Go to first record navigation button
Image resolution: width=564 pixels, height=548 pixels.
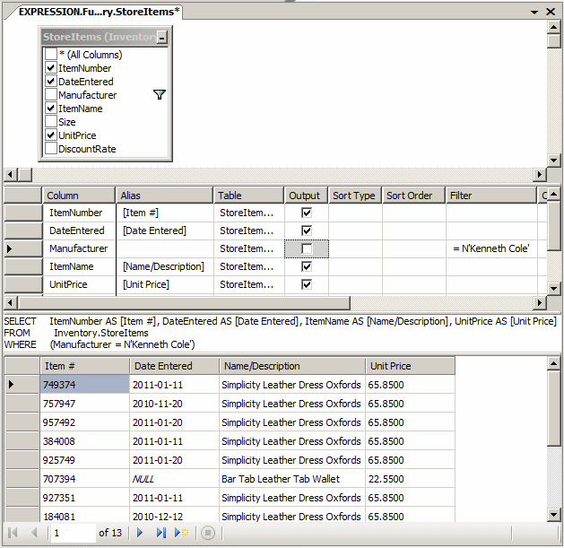[x=13, y=533]
